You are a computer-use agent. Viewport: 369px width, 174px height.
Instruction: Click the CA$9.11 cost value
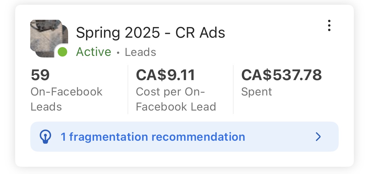point(165,75)
